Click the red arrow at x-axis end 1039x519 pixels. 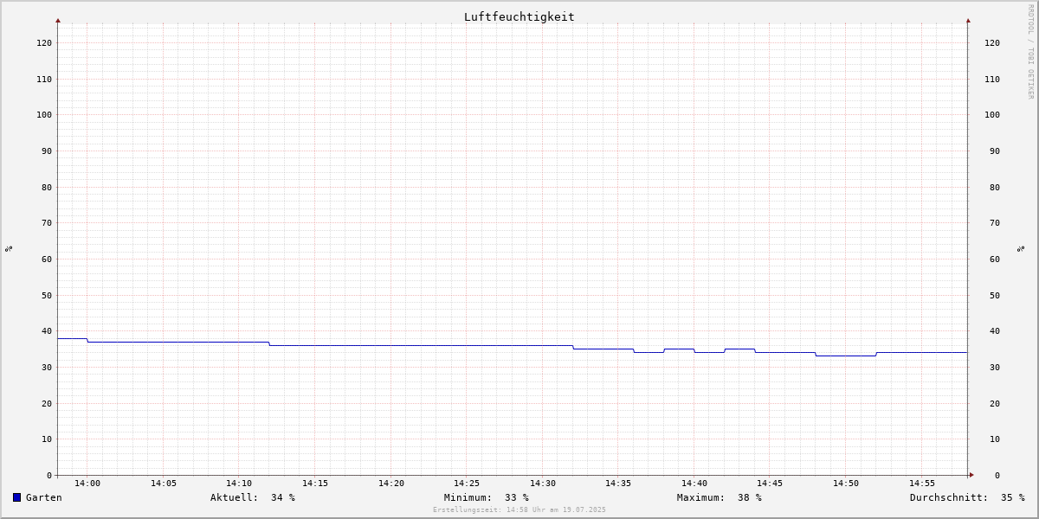(x=971, y=475)
